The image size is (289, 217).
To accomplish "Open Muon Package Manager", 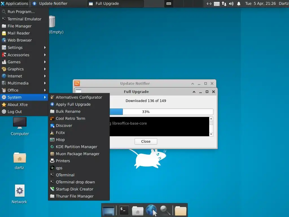I will [79, 154].
